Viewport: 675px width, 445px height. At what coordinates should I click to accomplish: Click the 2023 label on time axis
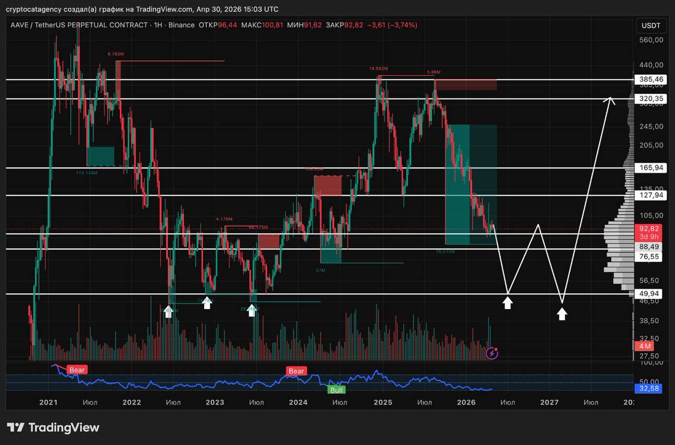215,402
